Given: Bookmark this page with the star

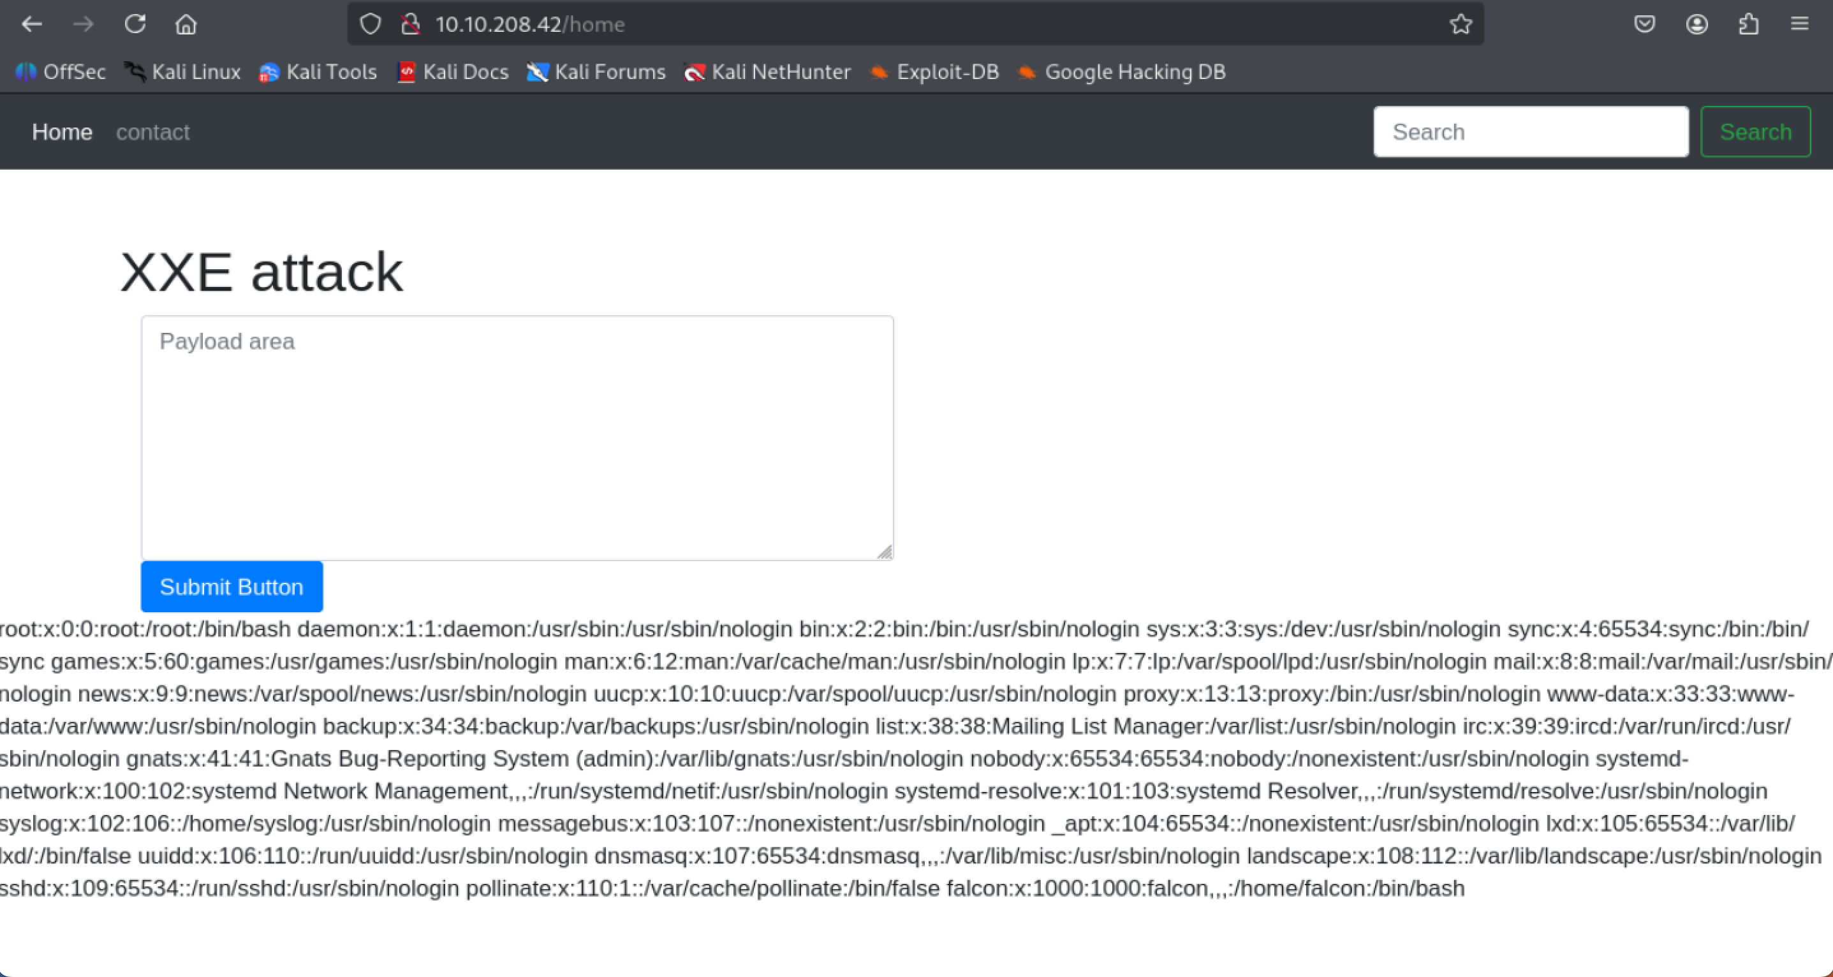Looking at the screenshot, I should pos(1460,24).
